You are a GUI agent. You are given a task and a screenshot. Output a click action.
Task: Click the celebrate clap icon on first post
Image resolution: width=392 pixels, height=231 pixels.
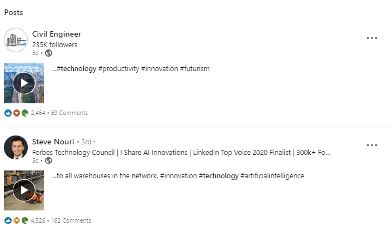25,113
